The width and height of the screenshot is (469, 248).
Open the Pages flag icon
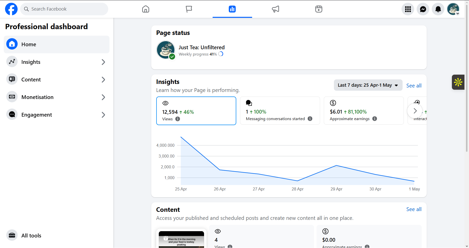(x=189, y=9)
